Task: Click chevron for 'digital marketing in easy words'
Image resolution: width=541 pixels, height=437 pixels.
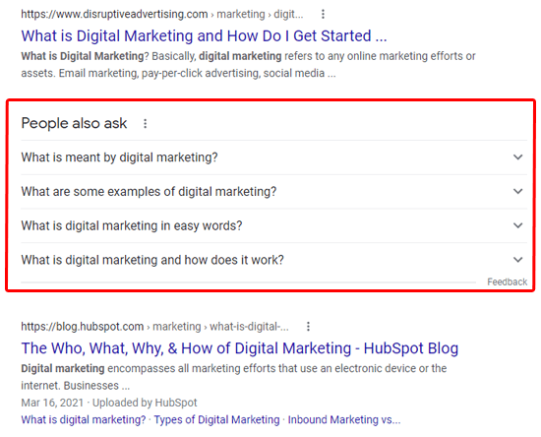Action: [517, 225]
